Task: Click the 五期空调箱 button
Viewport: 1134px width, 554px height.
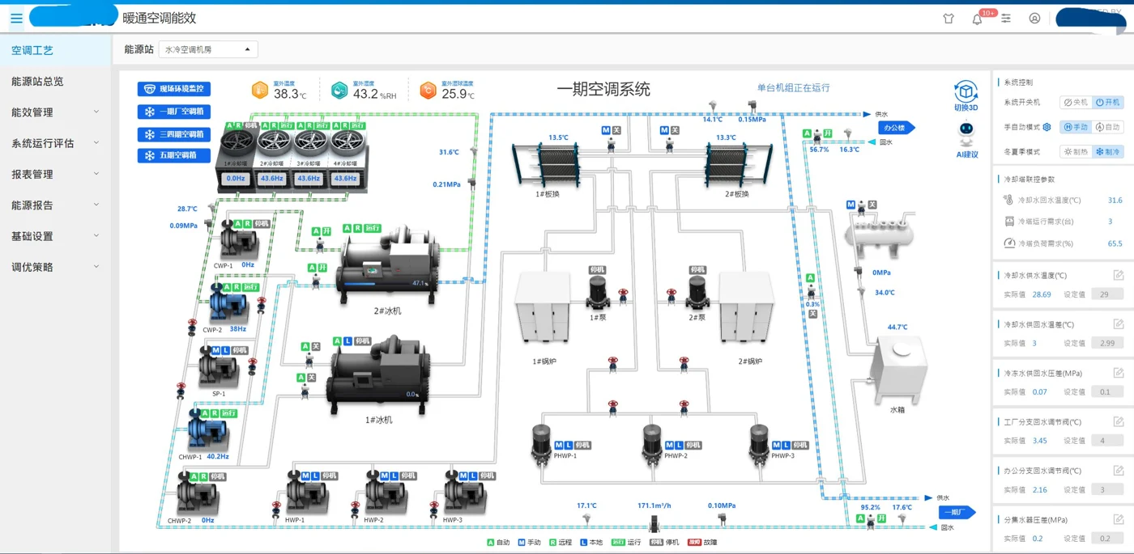Action: coord(174,155)
